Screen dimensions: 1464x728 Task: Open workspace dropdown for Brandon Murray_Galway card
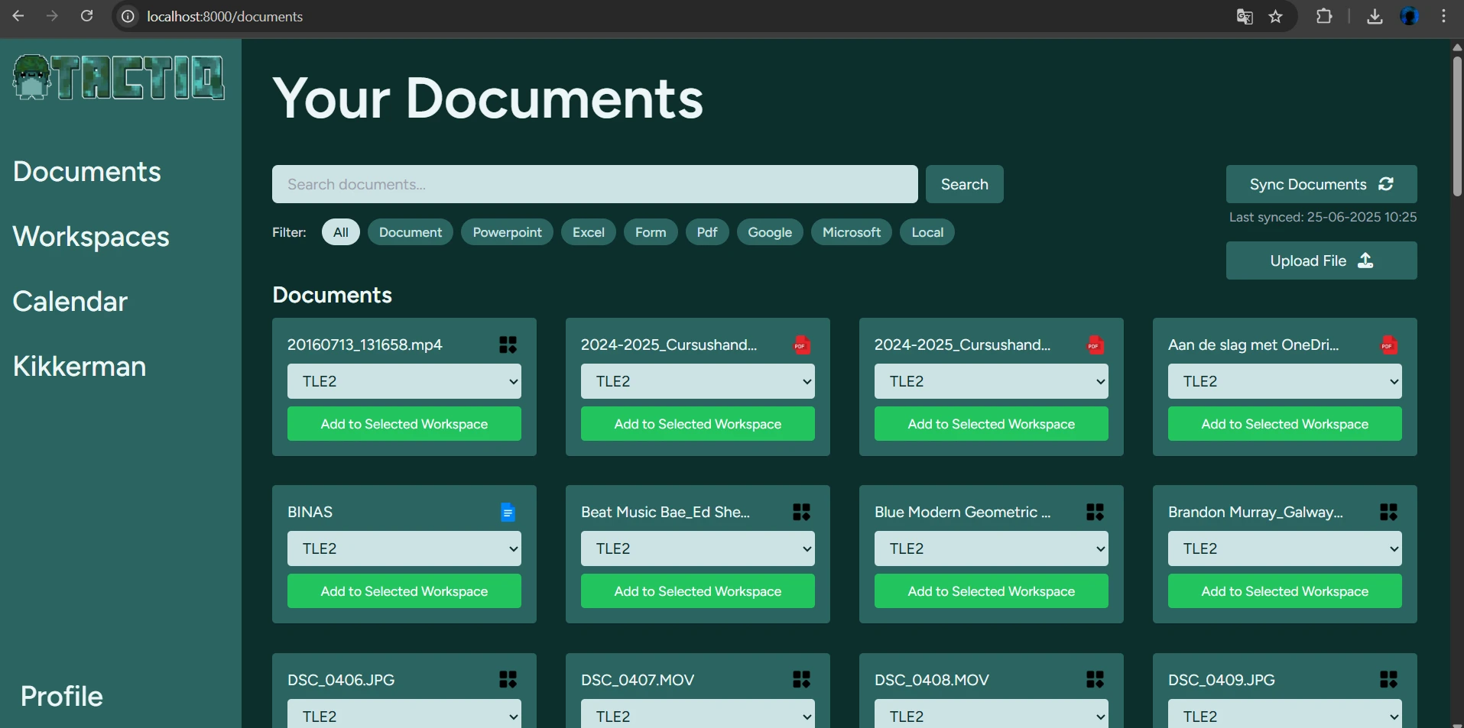[x=1284, y=548]
